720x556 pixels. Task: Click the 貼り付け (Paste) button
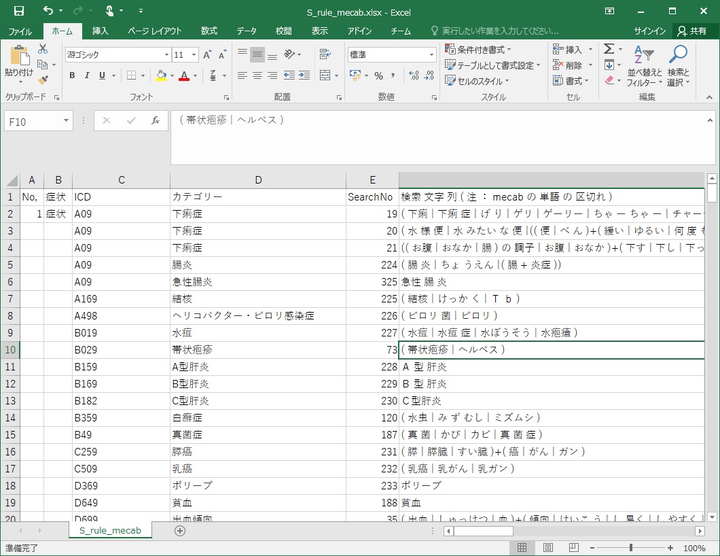[19, 65]
